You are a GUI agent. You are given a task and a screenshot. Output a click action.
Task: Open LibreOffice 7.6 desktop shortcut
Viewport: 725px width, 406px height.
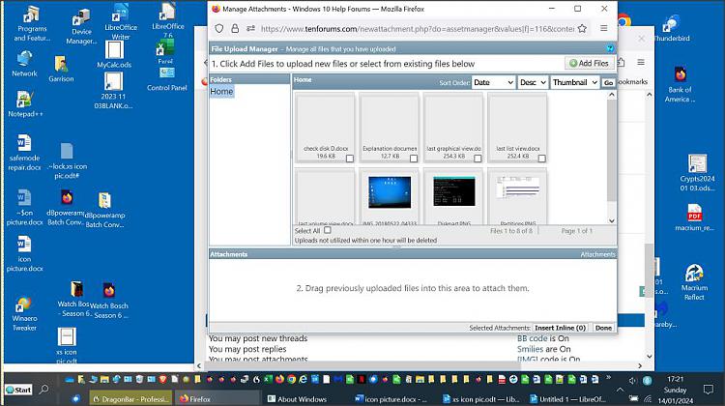click(168, 20)
